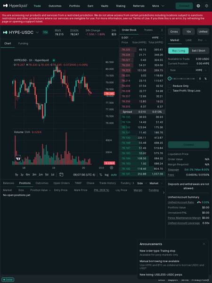The image size is (212, 283).
Task: Open Vaults page
Action: (x=105, y=6)
